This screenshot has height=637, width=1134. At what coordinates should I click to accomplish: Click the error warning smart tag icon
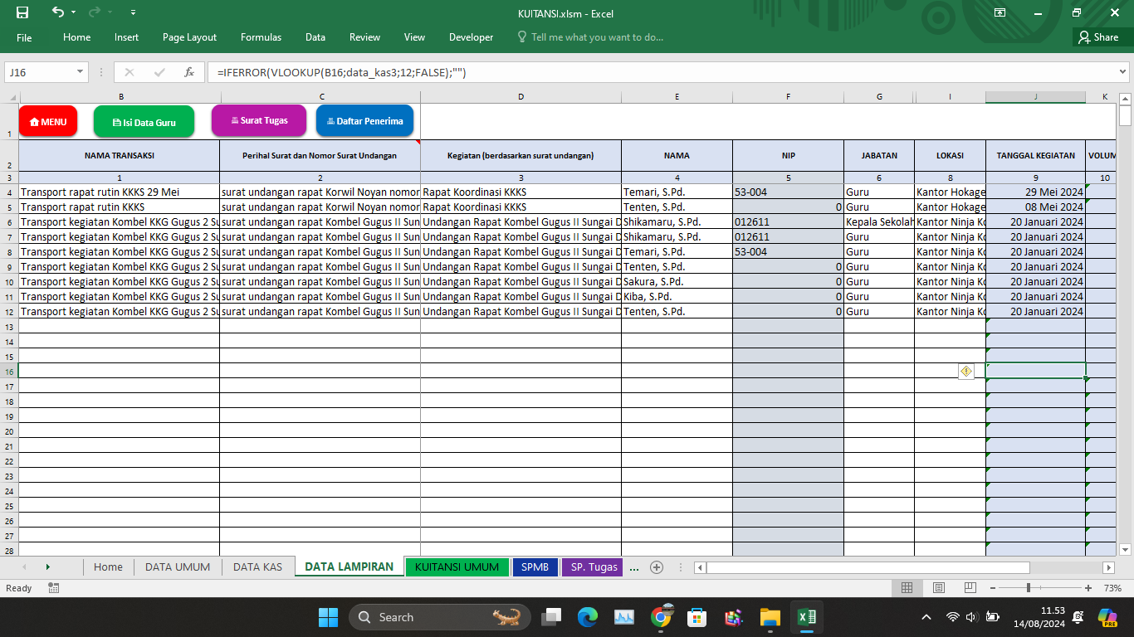[966, 372]
